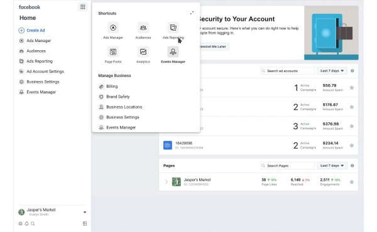Star the account with $178.87 spent
Image resolution: width=377 pixels, height=232 pixels.
(351, 107)
